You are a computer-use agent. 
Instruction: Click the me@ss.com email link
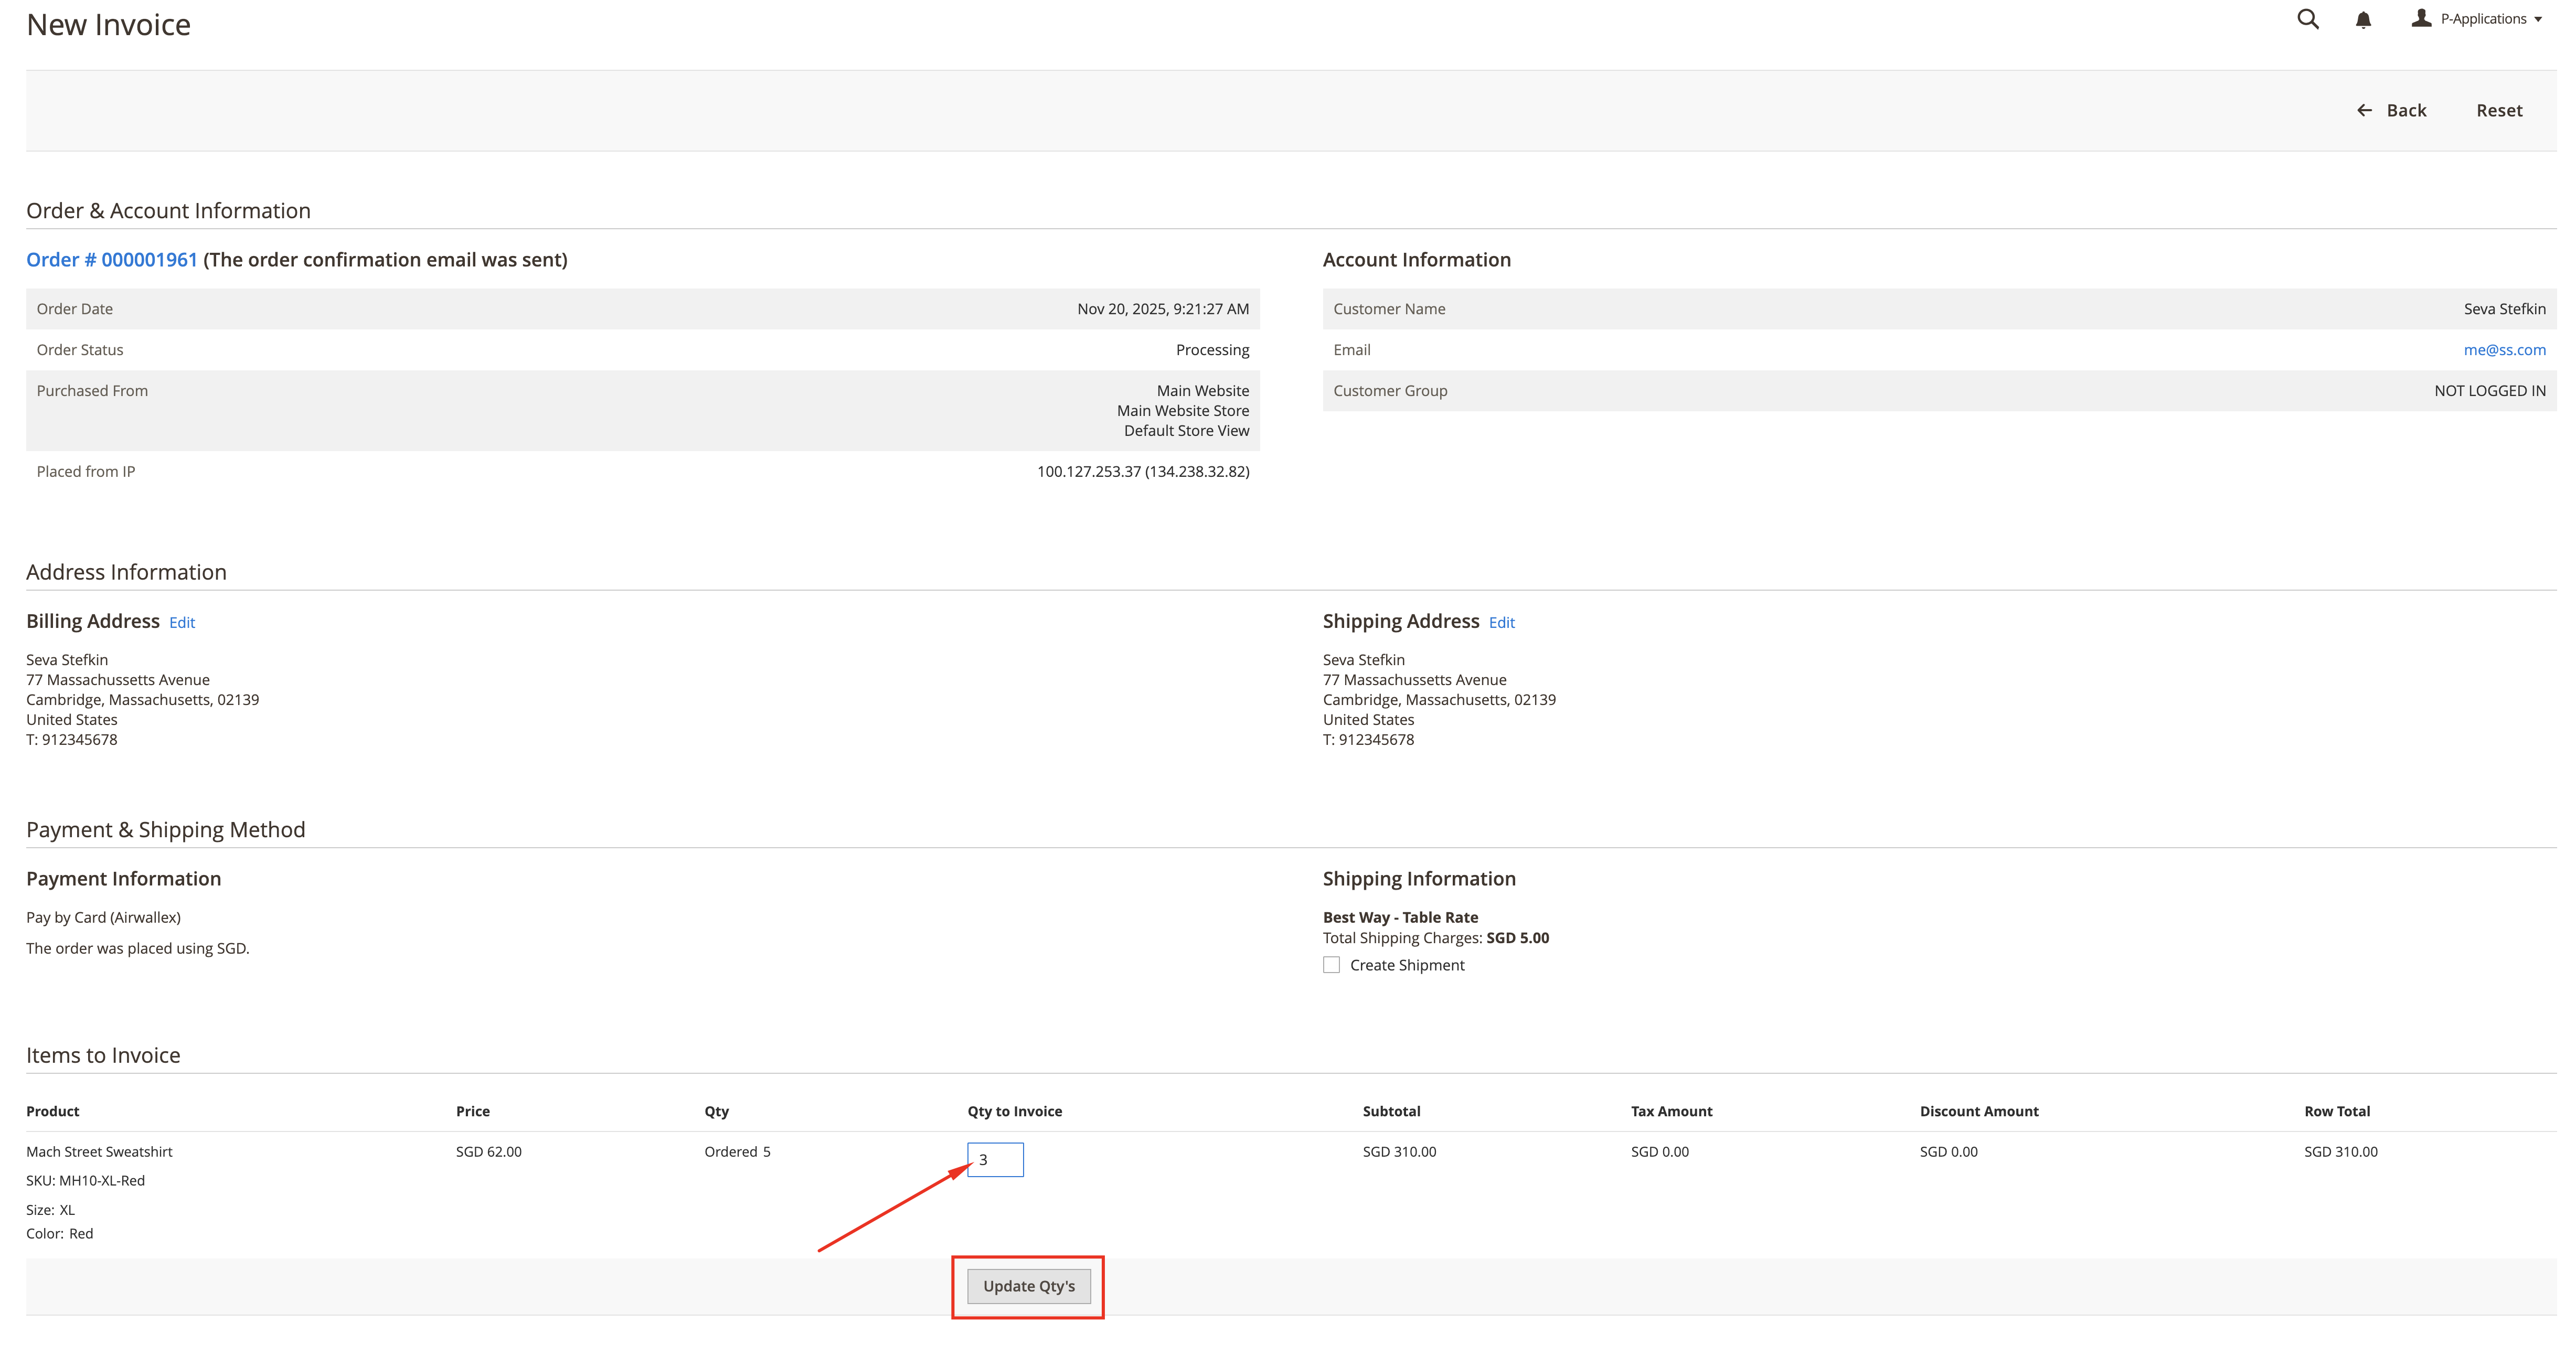coord(2504,350)
